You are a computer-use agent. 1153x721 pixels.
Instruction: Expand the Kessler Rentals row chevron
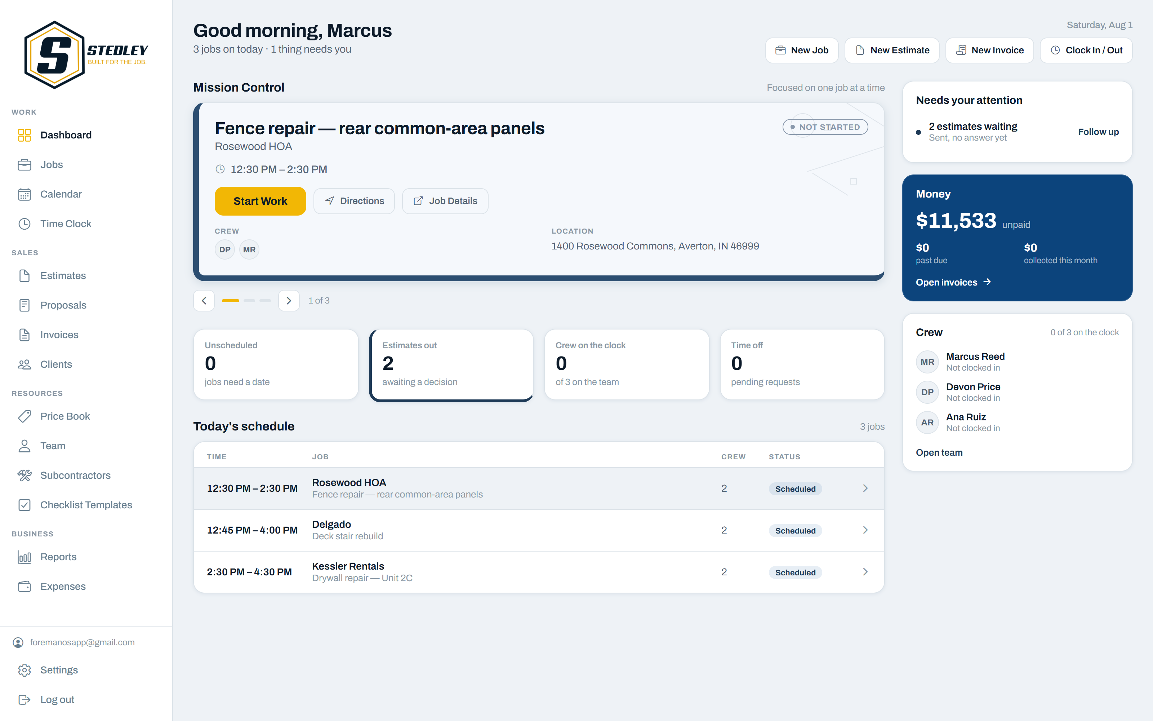(865, 572)
